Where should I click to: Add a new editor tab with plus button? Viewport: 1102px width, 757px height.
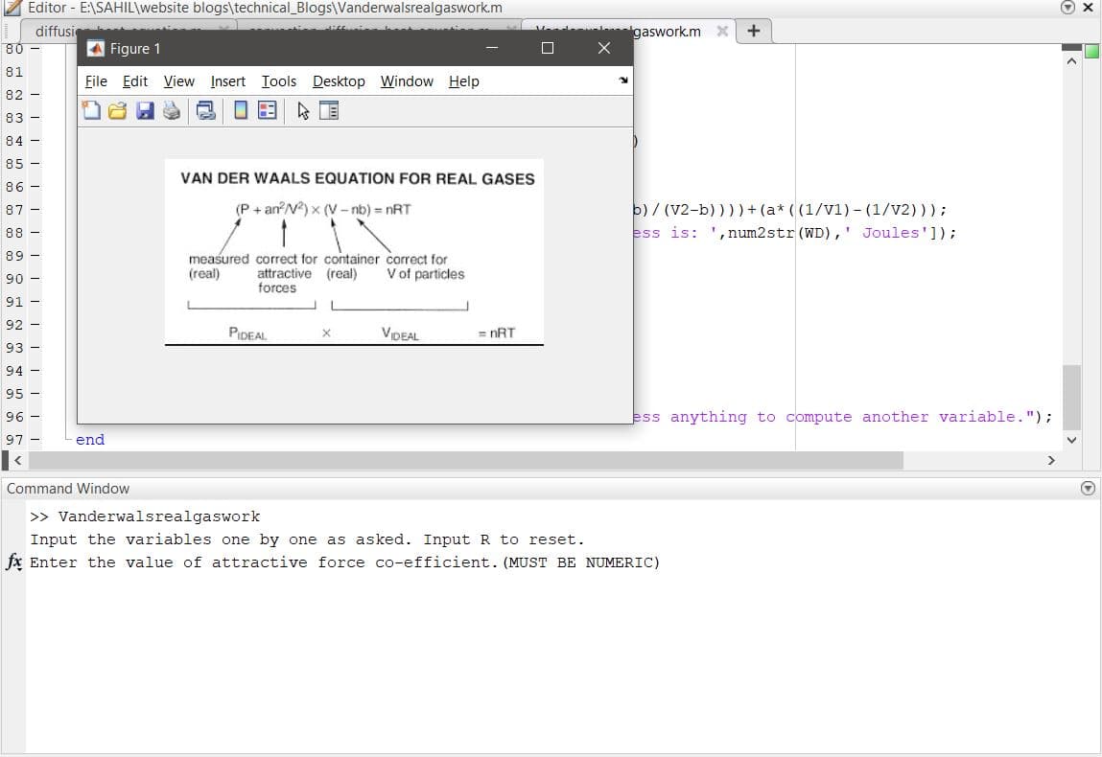pyautogui.click(x=754, y=31)
